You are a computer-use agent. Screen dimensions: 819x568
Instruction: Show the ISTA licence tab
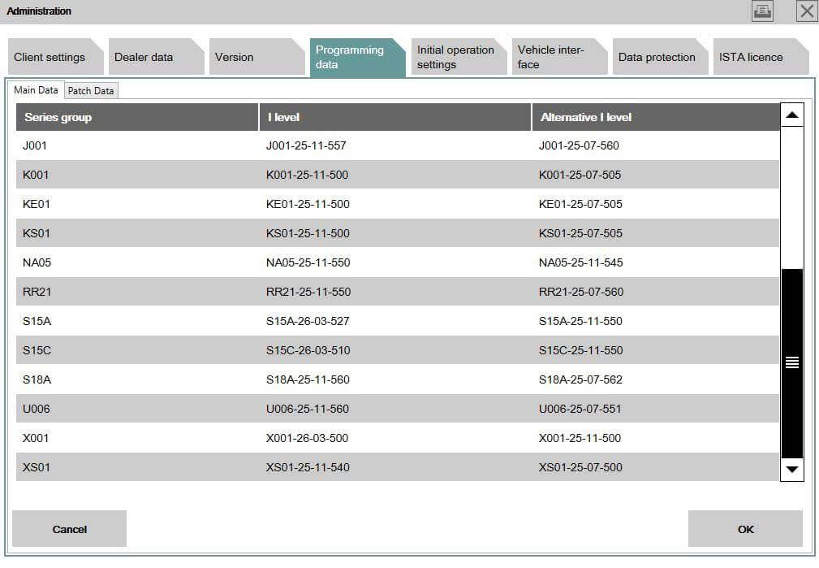[751, 58]
